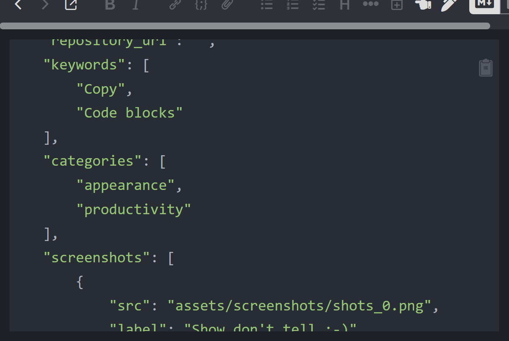Select the Markdown export tab
Screen dimensions: 509x341
(x=483, y=5)
